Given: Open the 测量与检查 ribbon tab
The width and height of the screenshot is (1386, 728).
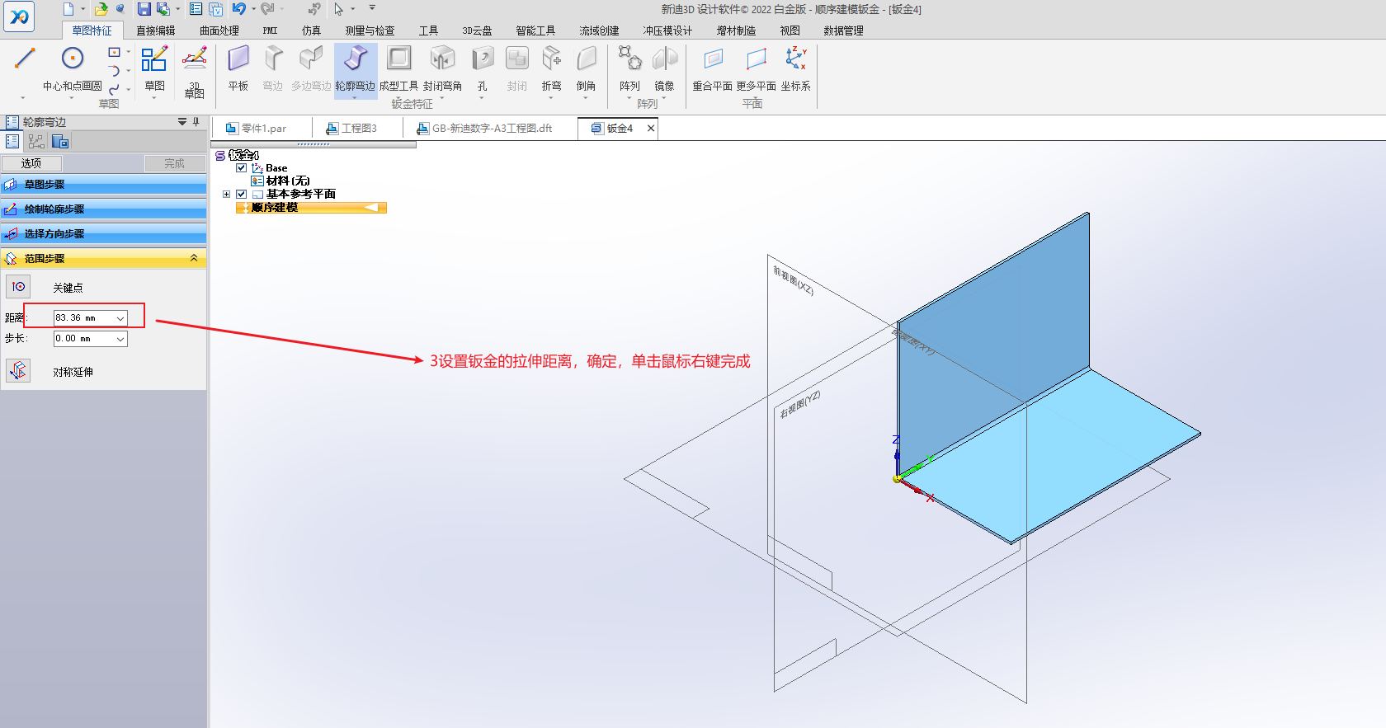Looking at the screenshot, I should tap(370, 31).
